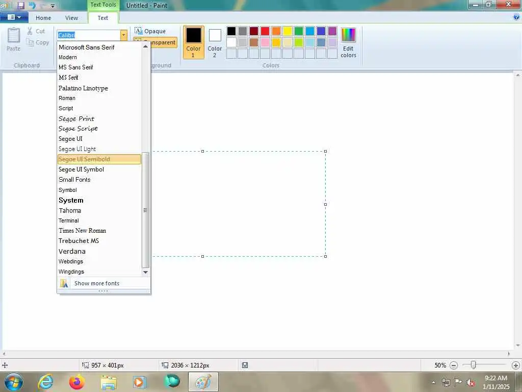Select Transparent background option
The width and height of the screenshot is (522, 392).
(155, 42)
